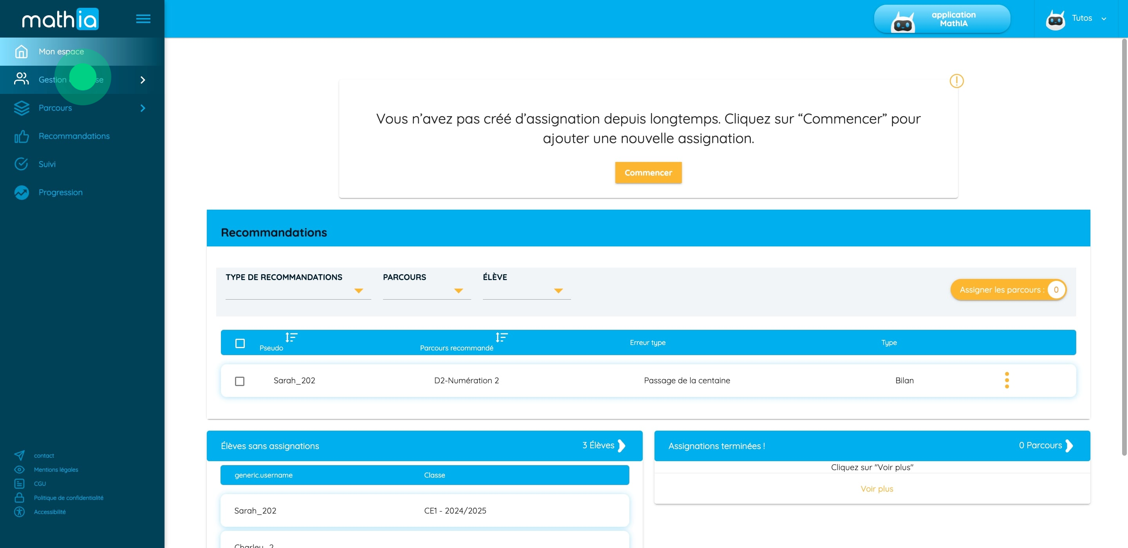The height and width of the screenshot is (548, 1128).
Task: Click the layers icon beside Parcours
Action: 21,108
